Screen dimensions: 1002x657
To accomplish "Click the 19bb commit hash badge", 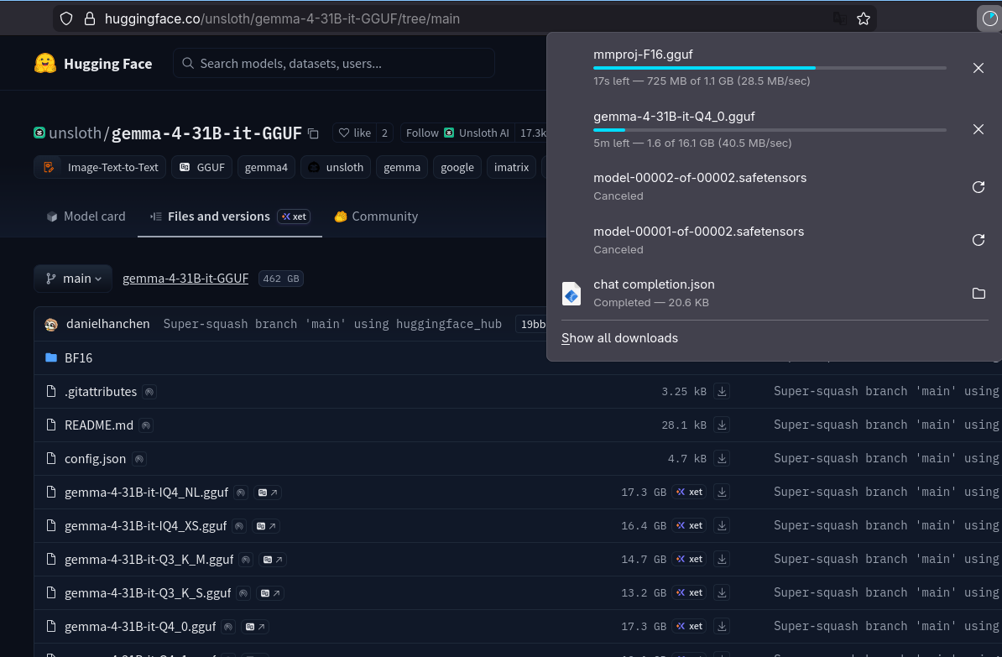I will coord(532,324).
